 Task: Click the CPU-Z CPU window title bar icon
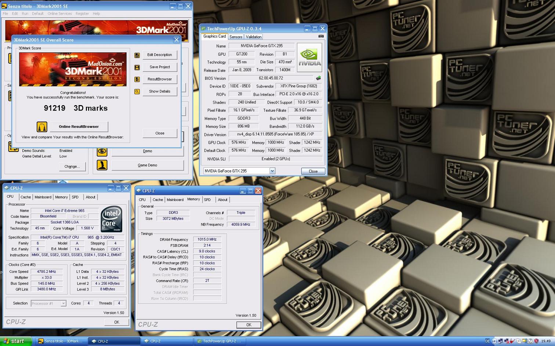point(6,188)
